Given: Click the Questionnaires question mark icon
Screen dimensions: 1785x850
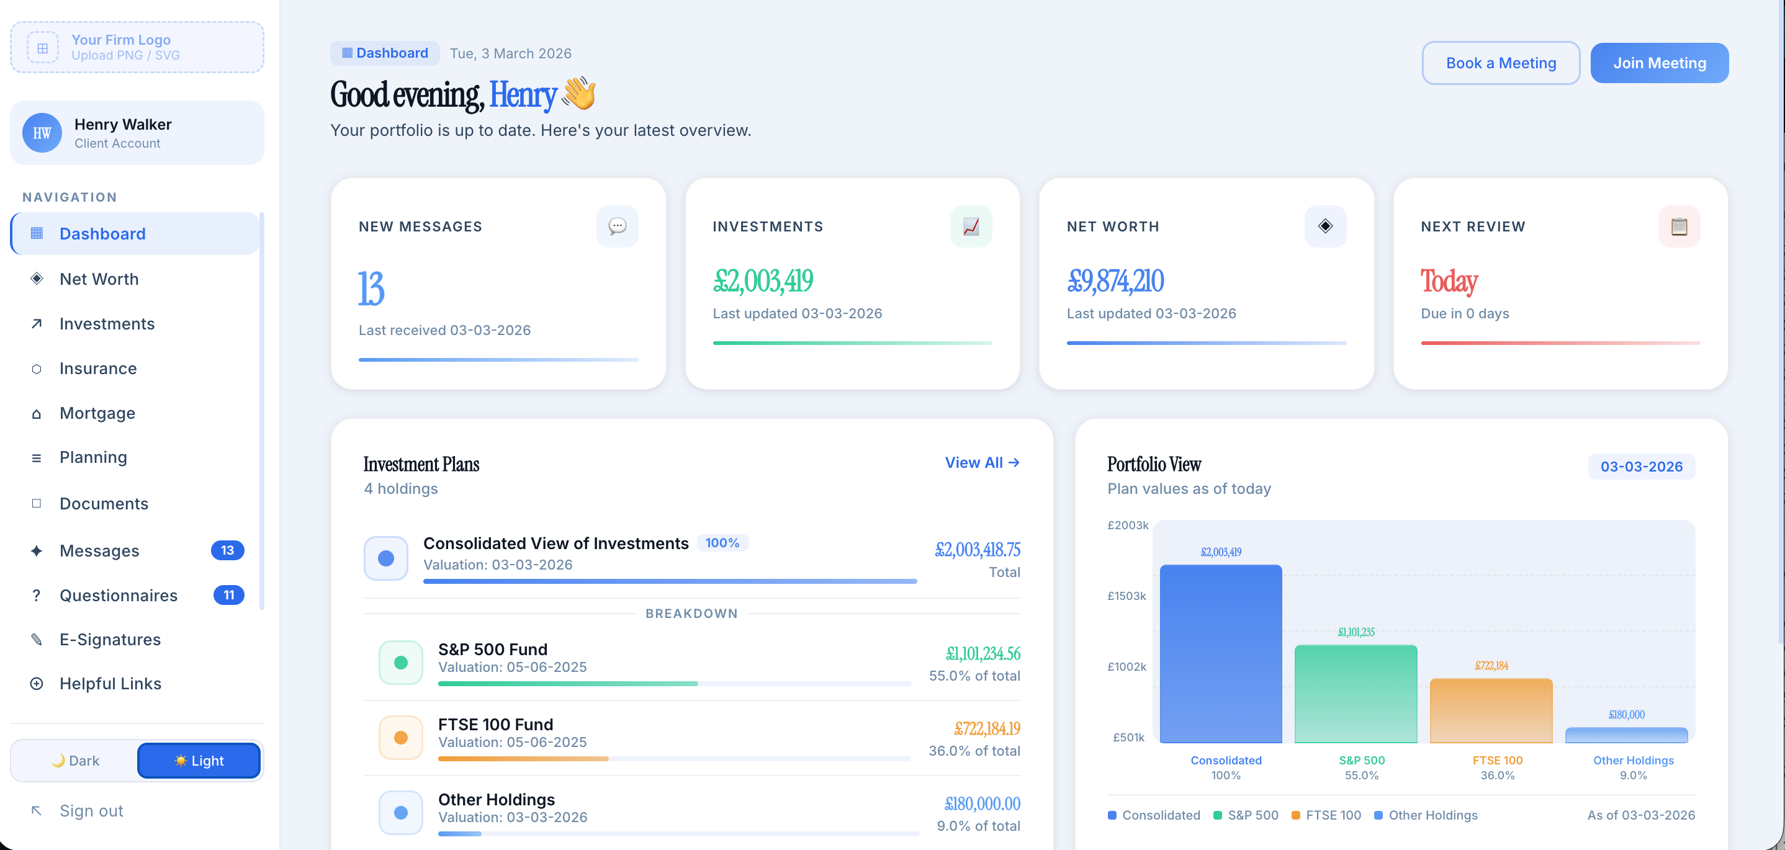Looking at the screenshot, I should pyautogui.click(x=37, y=595).
